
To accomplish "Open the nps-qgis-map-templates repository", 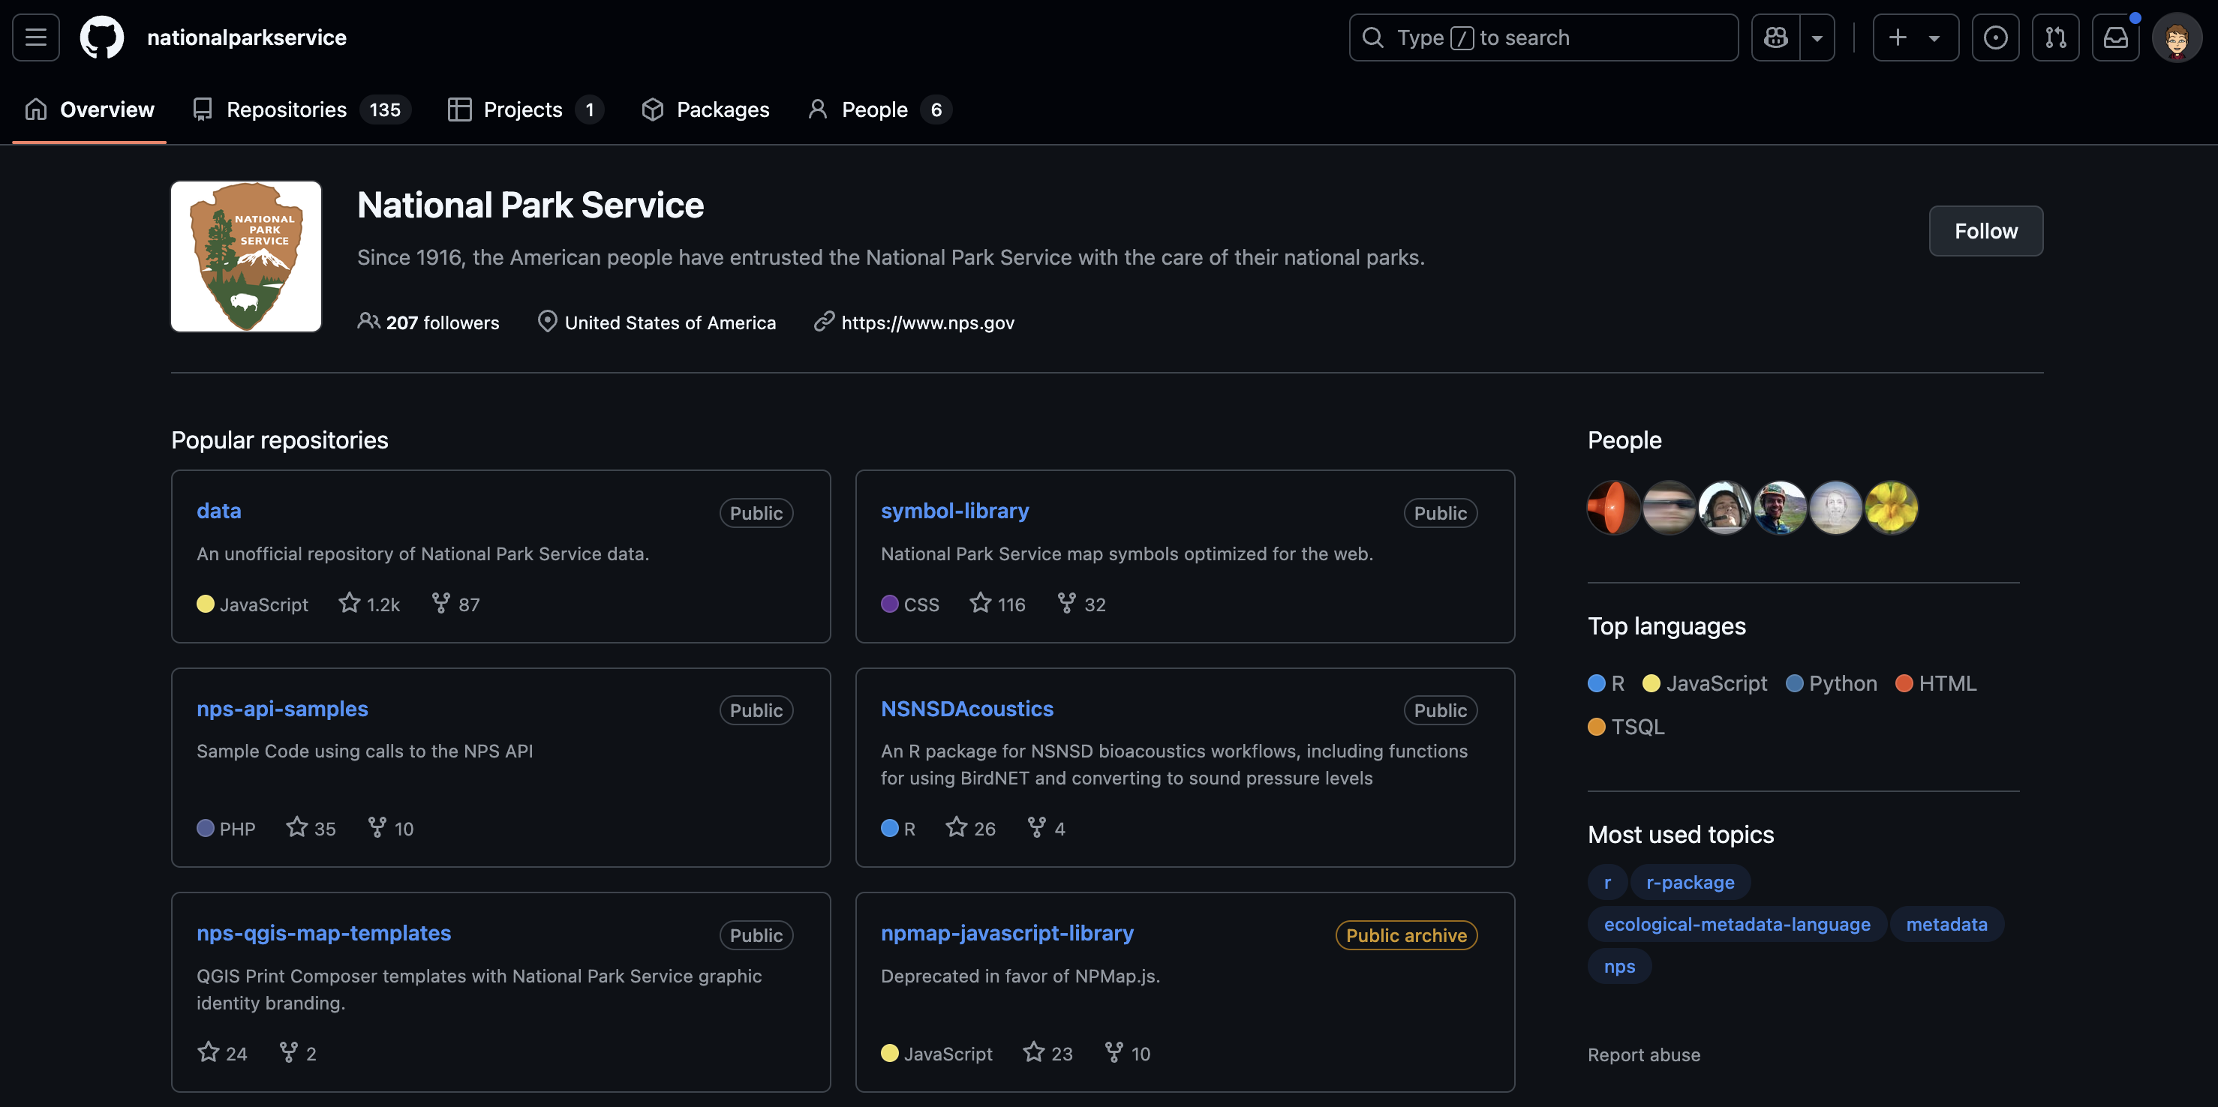I will [x=323, y=933].
